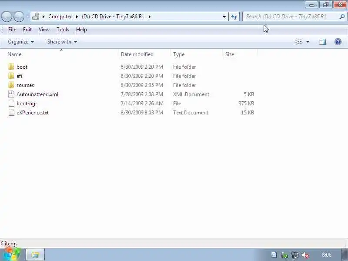Open the Tools menu
348x261 pixels.
pos(63,30)
